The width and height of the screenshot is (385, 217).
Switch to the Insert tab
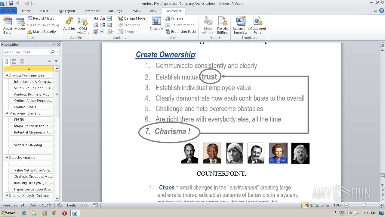(44, 11)
